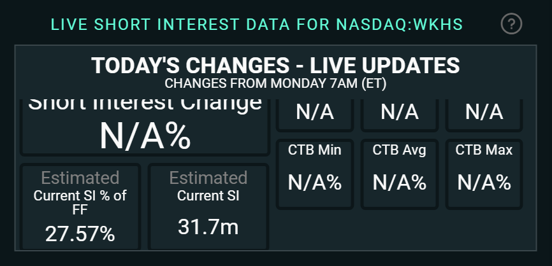
Task: Select the CTB Avg label
Action: (400, 151)
